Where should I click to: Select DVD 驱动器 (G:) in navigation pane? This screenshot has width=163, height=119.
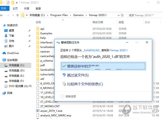[x=20, y=86]
